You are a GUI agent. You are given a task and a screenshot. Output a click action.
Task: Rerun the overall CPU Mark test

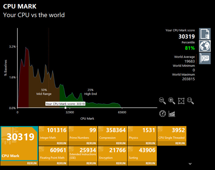point(32,163)
